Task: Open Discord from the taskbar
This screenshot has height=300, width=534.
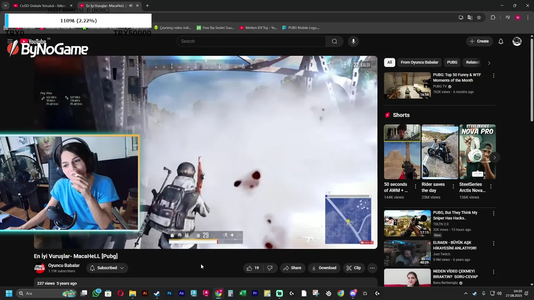Action: click(353, 293)
